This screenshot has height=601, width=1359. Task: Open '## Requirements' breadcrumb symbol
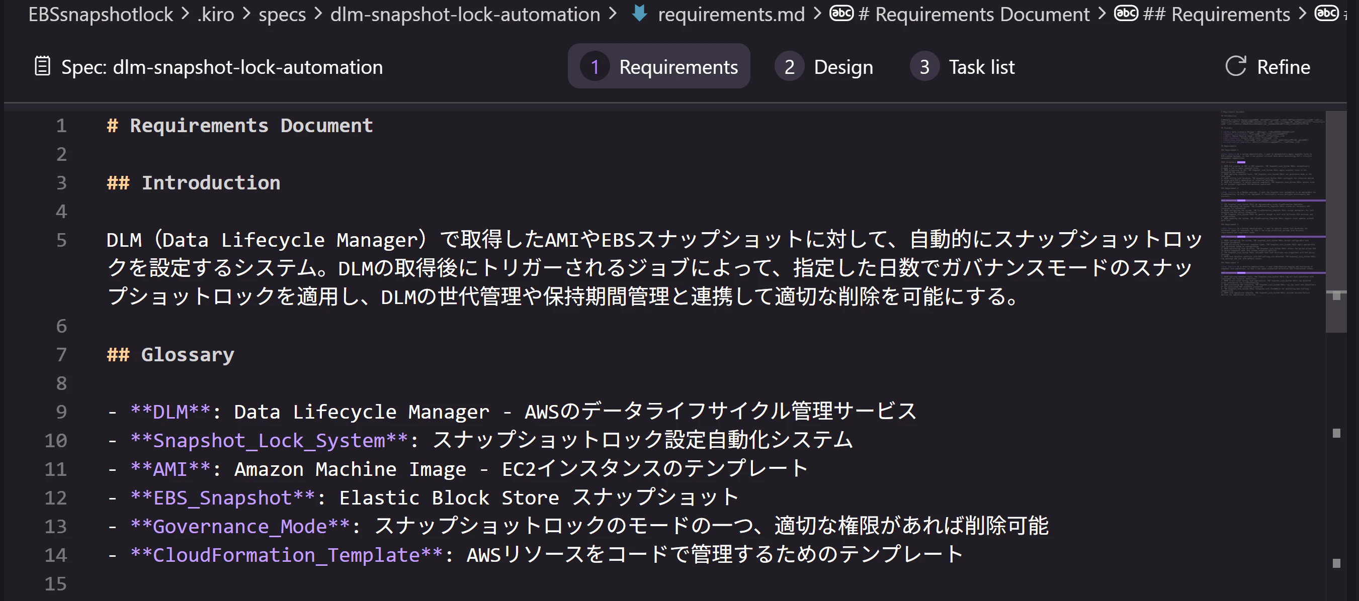(1217, 14)
